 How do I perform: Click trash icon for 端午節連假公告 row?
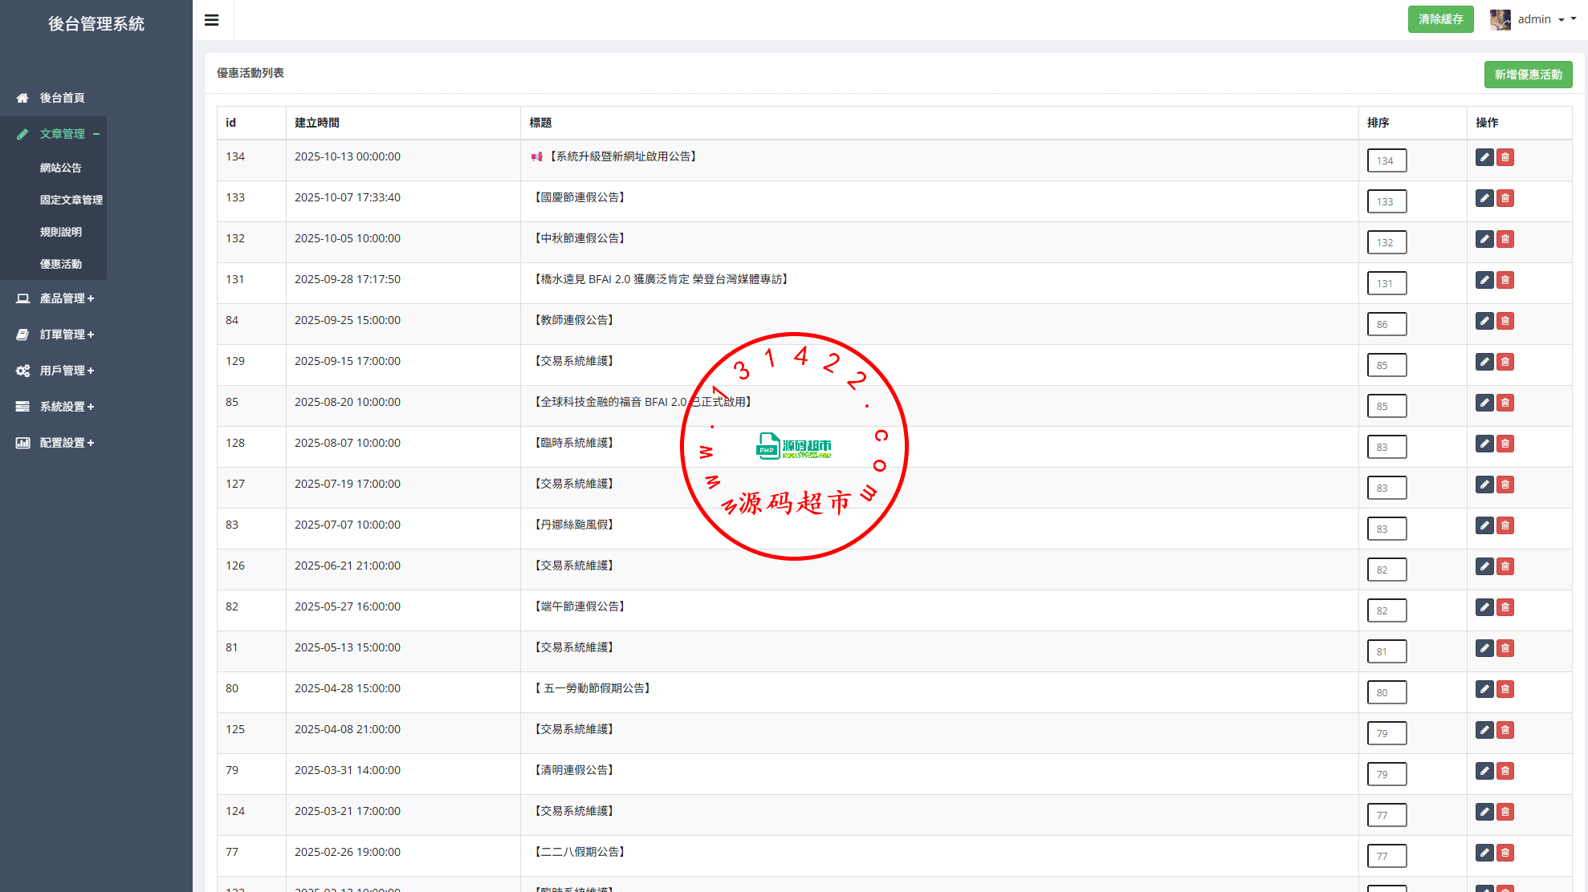(1505, 607)
